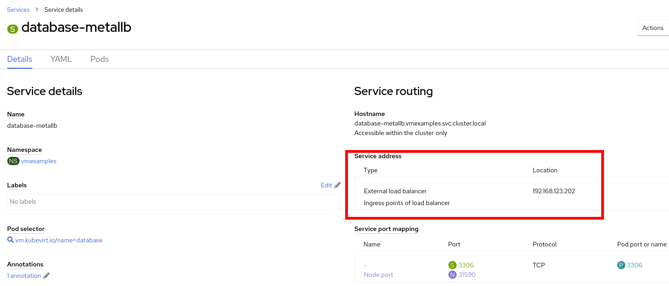Switch to the Pods tab
669x286 pixels.
coord(99,59)
